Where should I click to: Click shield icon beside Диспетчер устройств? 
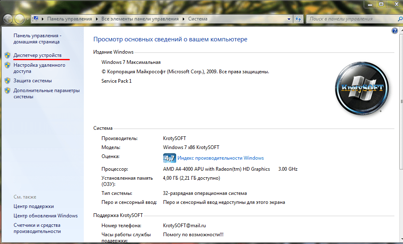pos(7,55)
